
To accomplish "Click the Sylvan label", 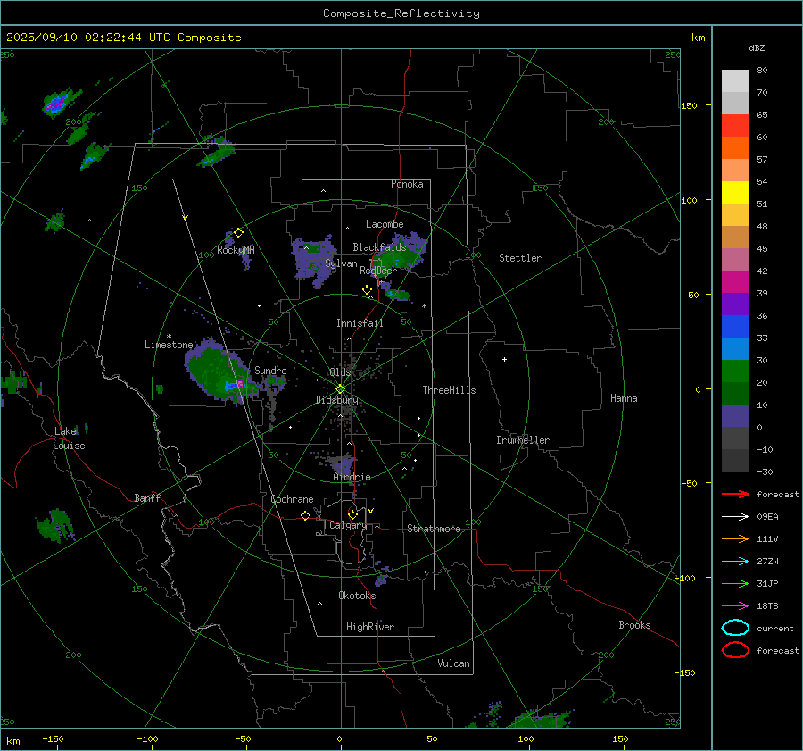I will click(x=341, y=263).
